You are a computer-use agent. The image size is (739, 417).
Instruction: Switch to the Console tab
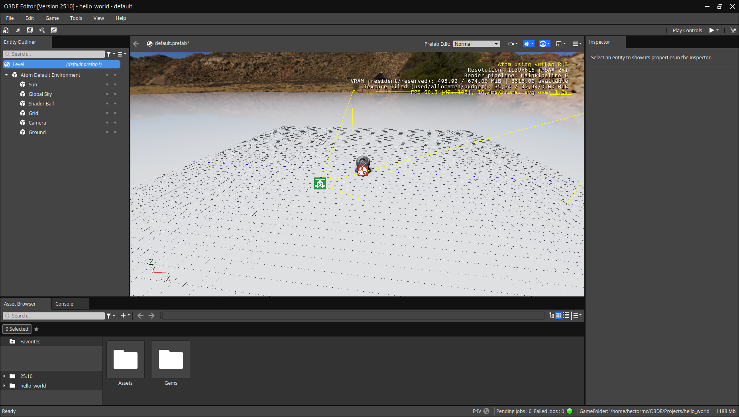(x=64, y=304)
